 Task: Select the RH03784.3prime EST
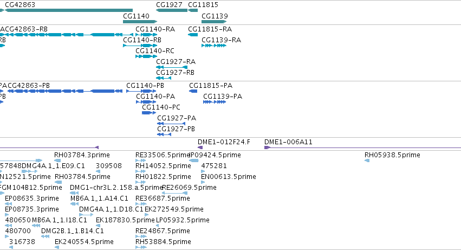pyautogui.click(x=57, y=161)
